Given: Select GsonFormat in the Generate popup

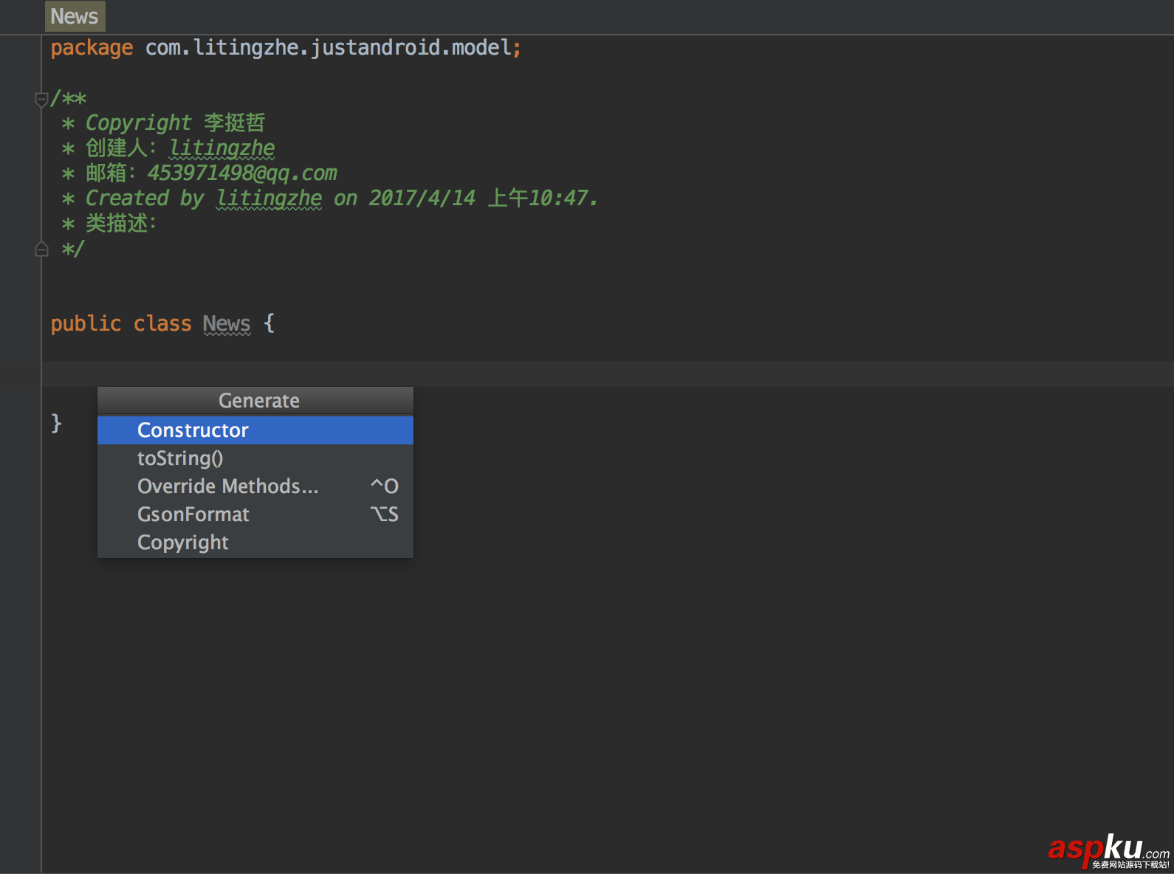Looking at the screenshot, I should [x=193, y=515].
